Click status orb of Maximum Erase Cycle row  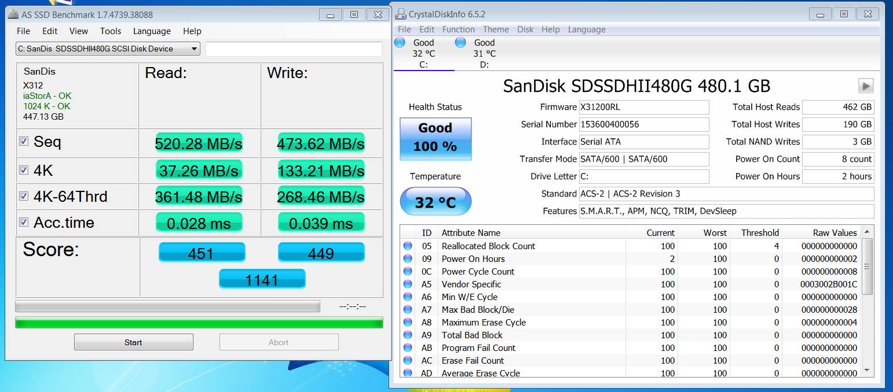[x=408, y=323]
